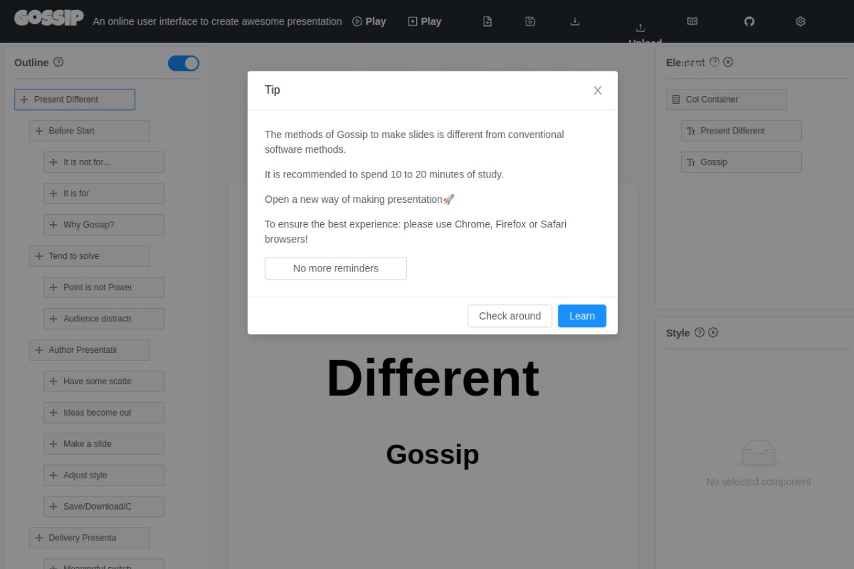
Task: Click the 'No selected component' placeholder text
Action: [x=759, y=482]
